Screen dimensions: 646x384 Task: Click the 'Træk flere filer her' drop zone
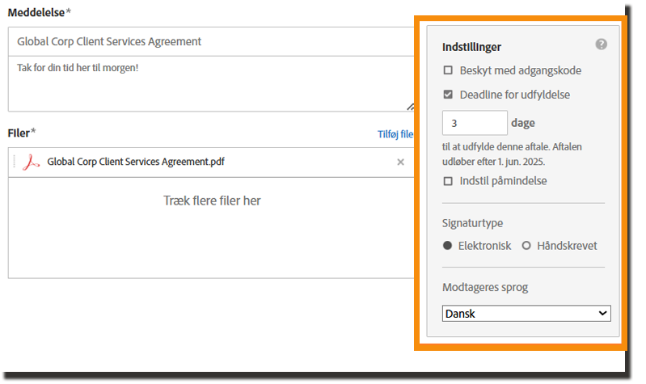tap(212, 200)
